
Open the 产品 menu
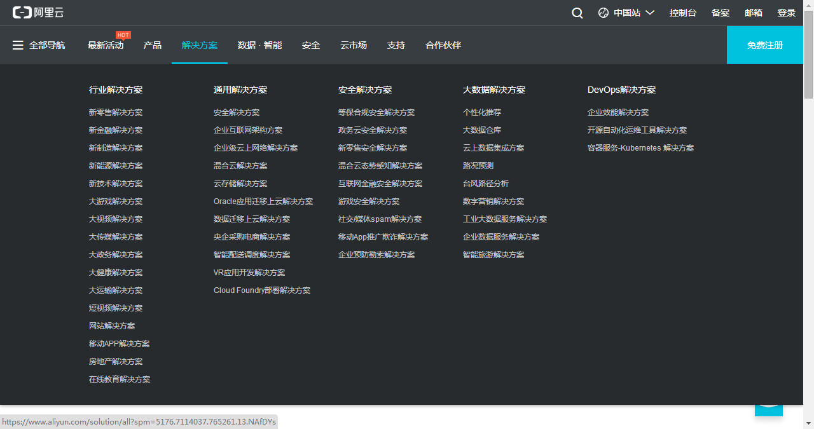[x=153, y=45]
